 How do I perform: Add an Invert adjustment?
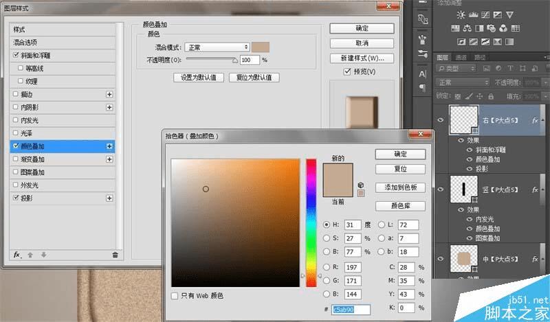tap(461, 42)
